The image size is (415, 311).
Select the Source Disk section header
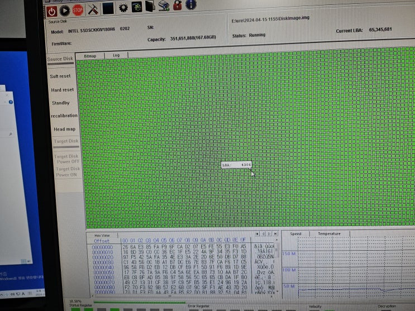tap(60, 59)
